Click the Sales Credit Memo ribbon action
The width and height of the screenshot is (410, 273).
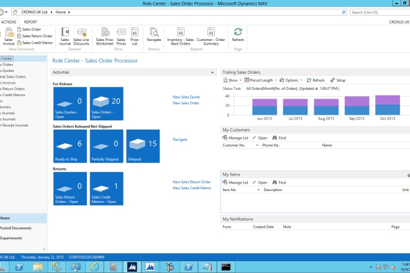35,43
